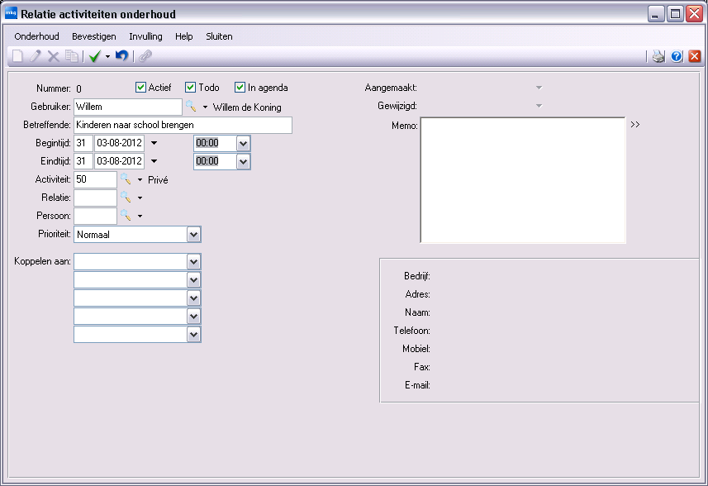Expand the Relatie dropdown arrow
Image resolution: width=708 pixels, height=486 pixels.
(140, 198)
